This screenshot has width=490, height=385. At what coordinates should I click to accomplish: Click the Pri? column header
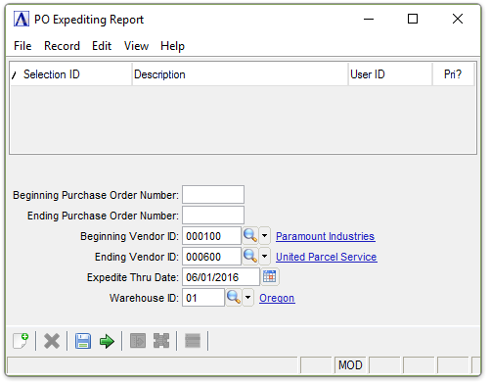coord(453,74)
